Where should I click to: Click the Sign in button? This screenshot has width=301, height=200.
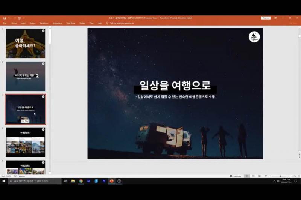266,18
